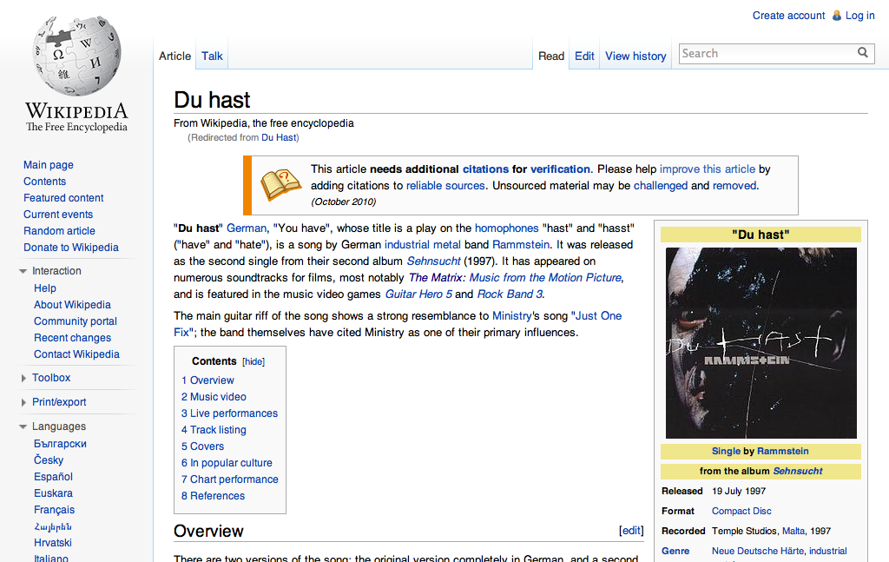The height and width of the screenshot is (562, 889).
Task: Switch to Español language version
Action: [53, 476]
